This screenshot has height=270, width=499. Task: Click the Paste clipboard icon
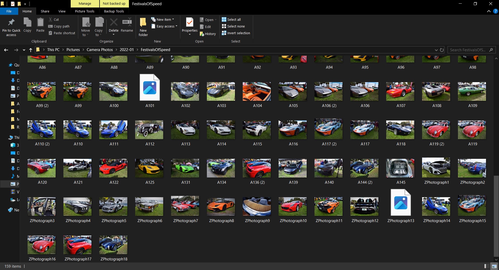coord(40,23)
